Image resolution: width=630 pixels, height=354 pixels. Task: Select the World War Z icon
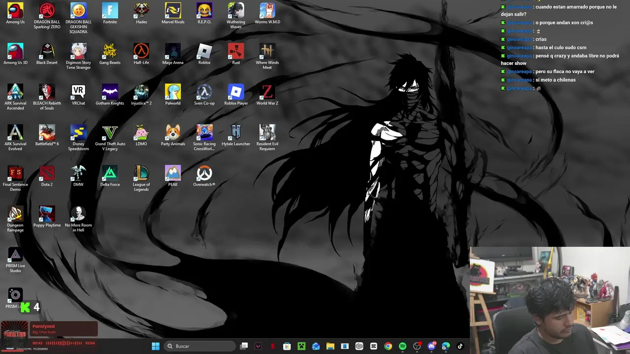tap(267, 95)
